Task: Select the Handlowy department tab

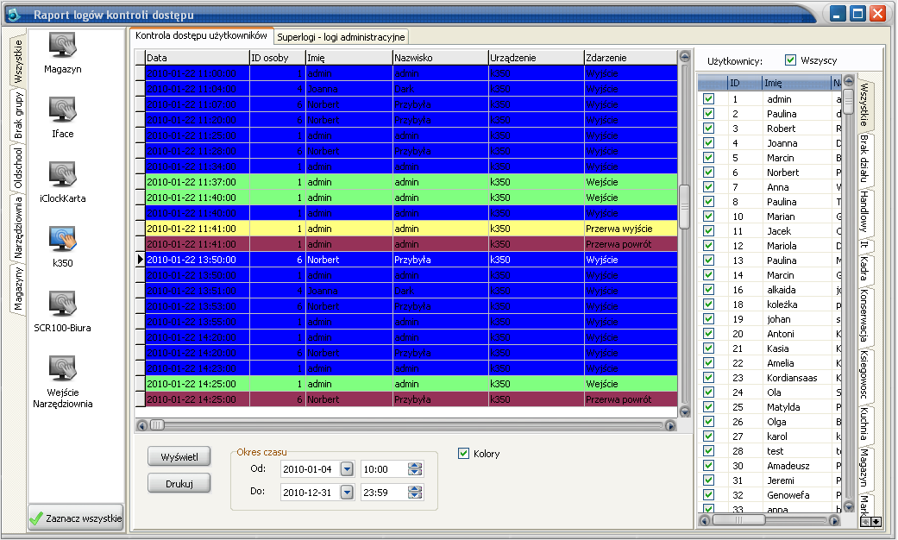Action: [x=864, y=212]
